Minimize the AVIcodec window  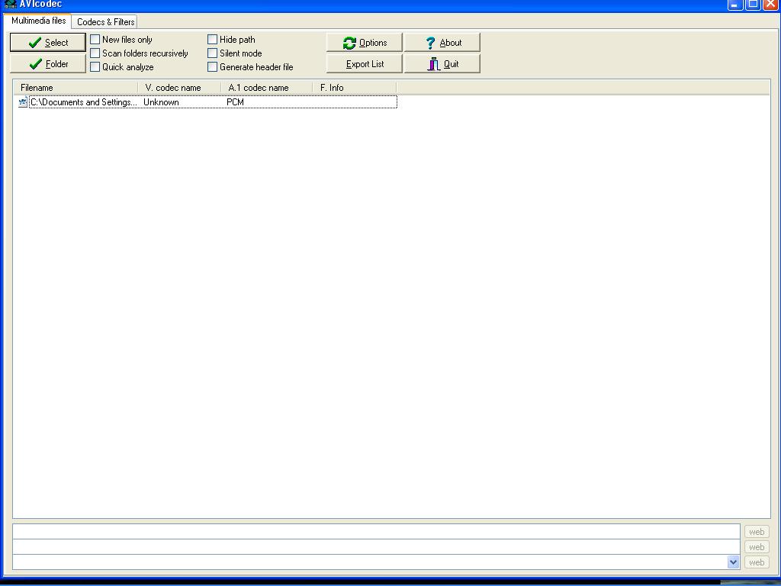tap(735, 5)
